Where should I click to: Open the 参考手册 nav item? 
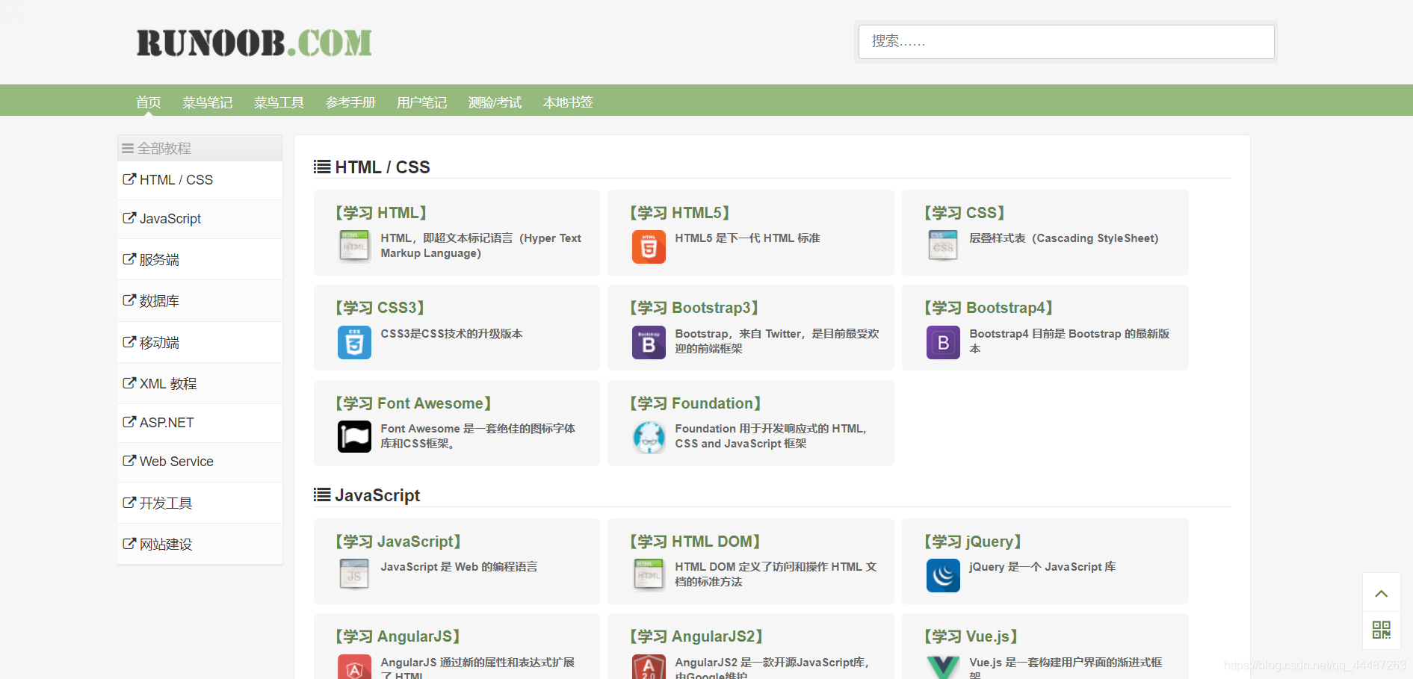click(x=350, y=102)
